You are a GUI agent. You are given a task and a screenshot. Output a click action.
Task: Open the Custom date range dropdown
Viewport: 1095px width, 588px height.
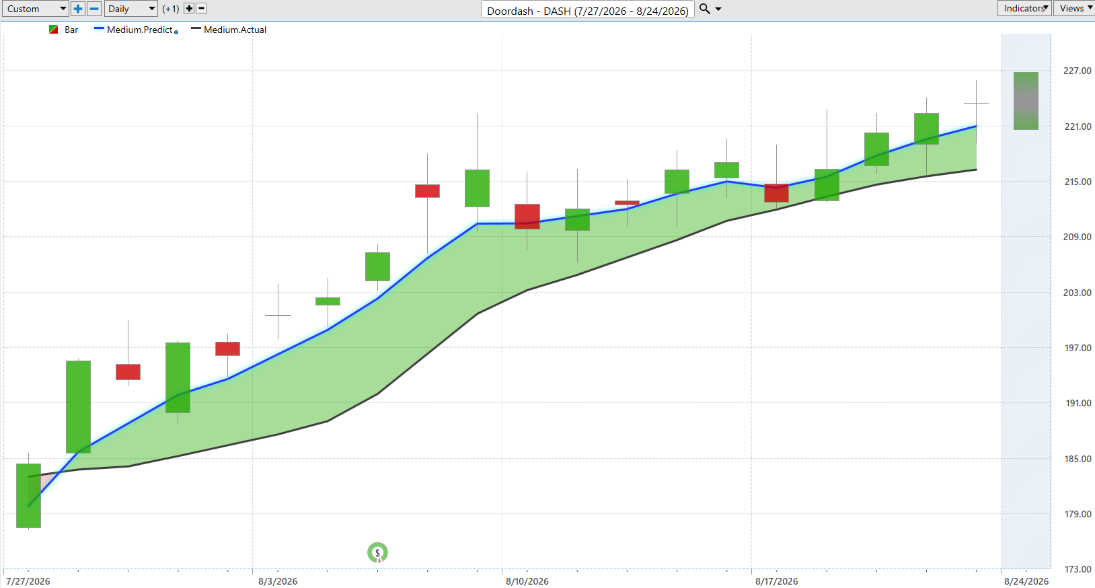[35, 9]
